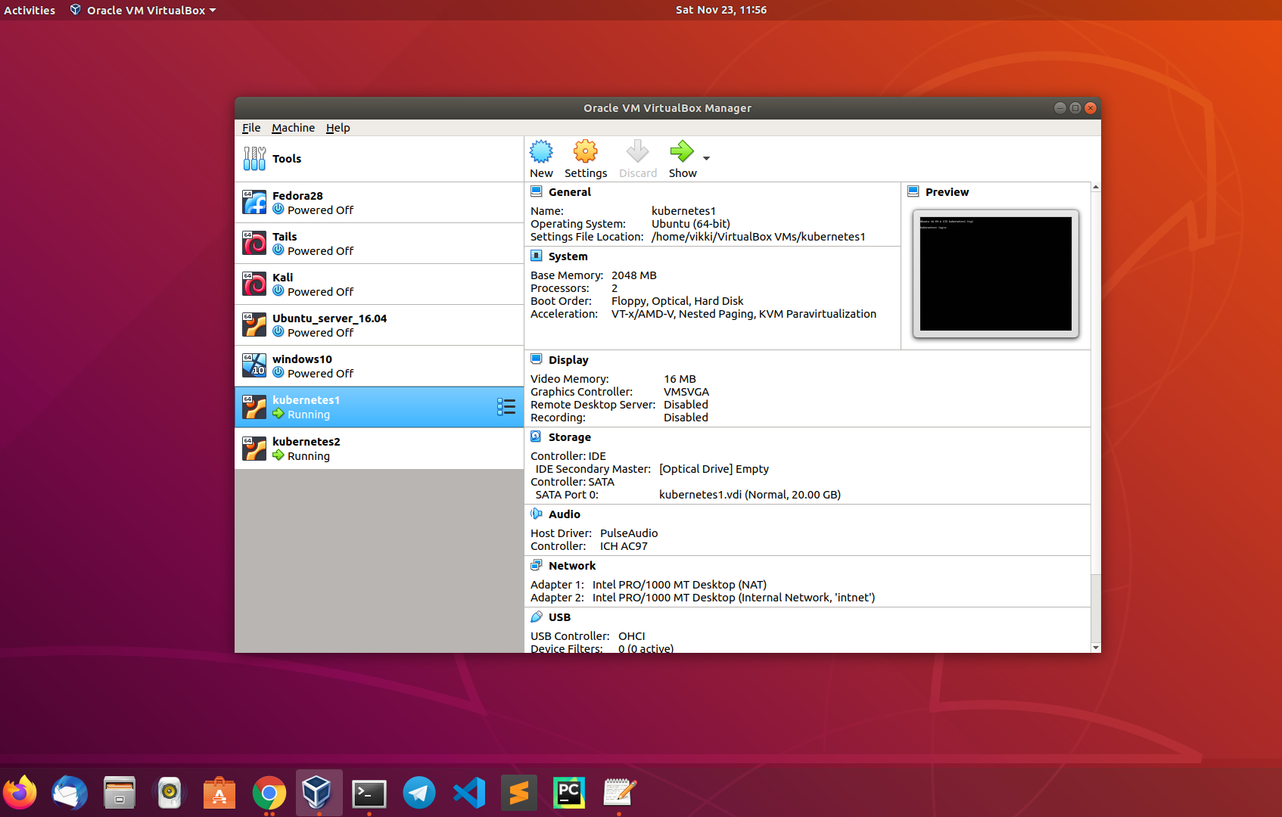
Task: Open the text editor notepad dock icon
Action: (x=619, y=793)
